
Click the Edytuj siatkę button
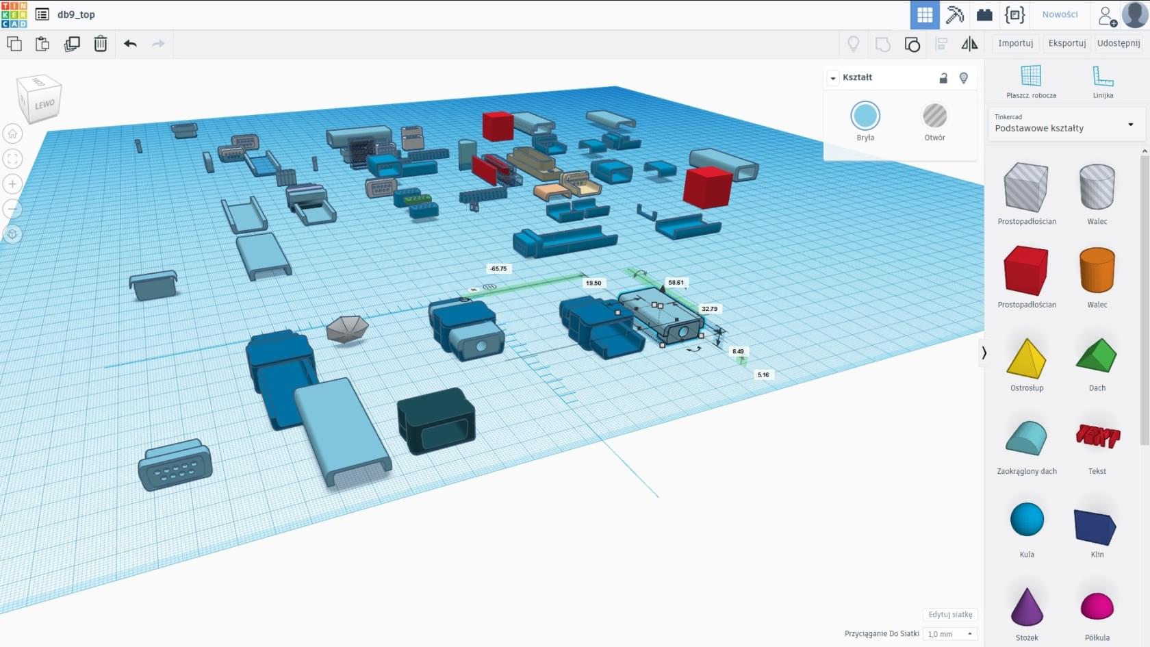point(950,614)
